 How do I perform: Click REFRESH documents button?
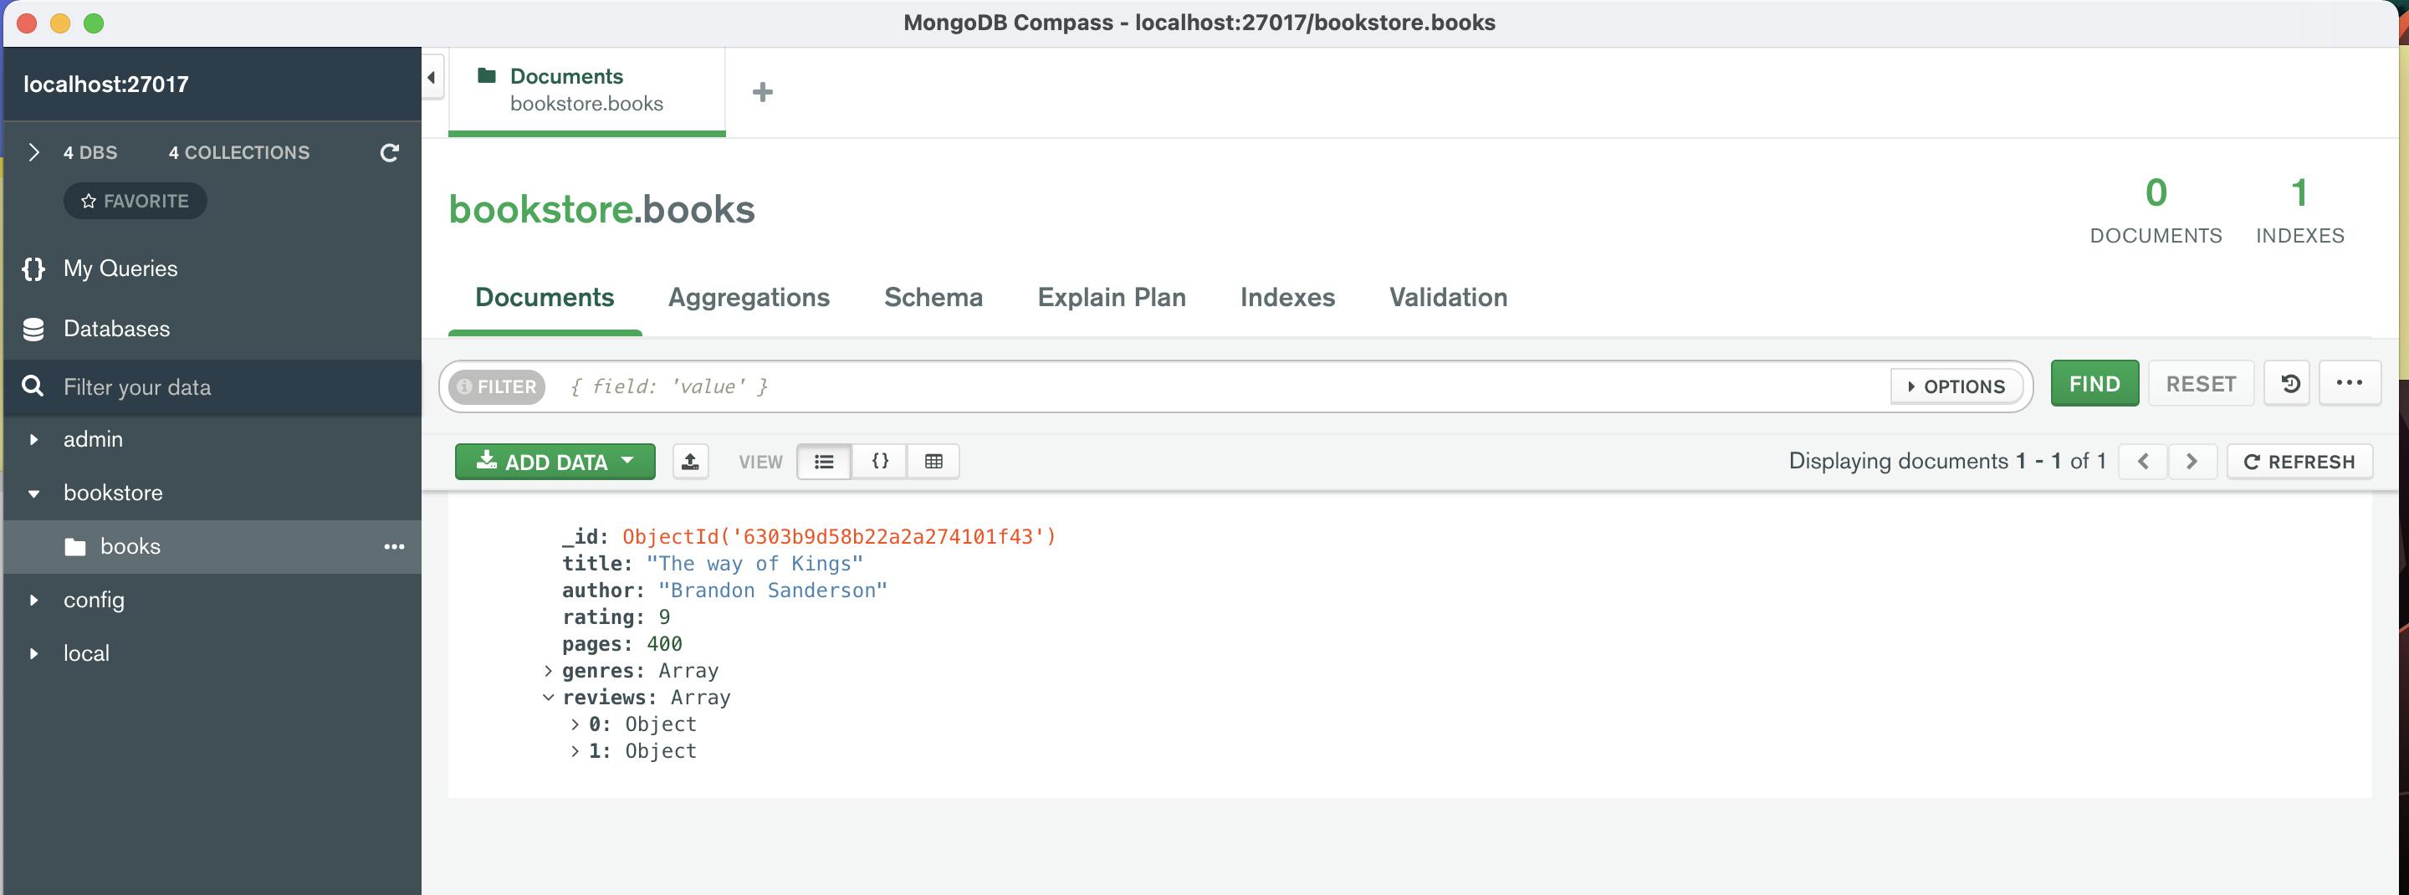click(x=2299, y=462)
